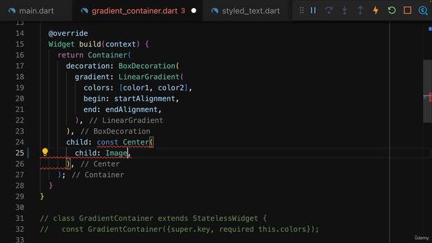Click the Container constructor on line 16
Viewport: 432px width, 243px height.
click(x=108, y=55)
